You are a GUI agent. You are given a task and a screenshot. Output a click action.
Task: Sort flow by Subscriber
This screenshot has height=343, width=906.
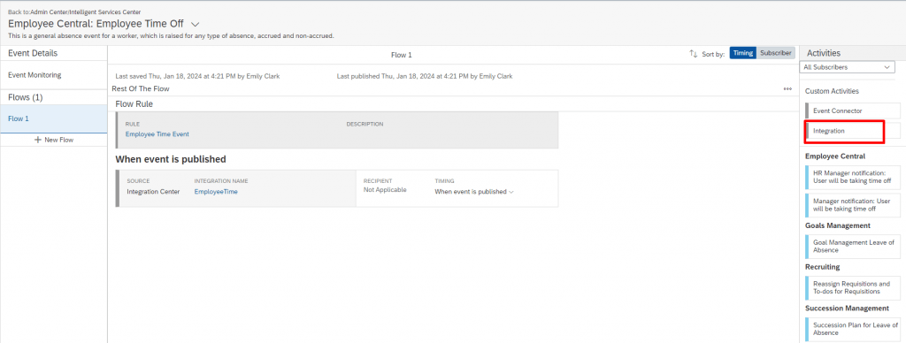tap(776, 52)
